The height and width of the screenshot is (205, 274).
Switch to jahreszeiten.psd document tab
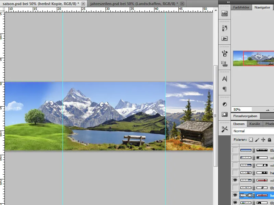pos(134,4)
